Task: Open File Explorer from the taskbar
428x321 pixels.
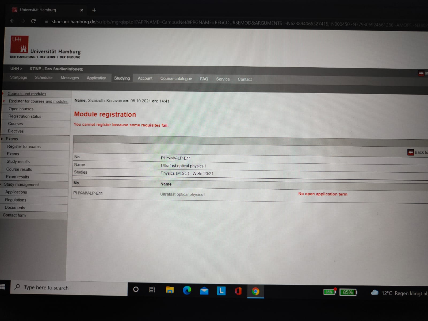Action: pyautogui.click(x=170, y=290)
